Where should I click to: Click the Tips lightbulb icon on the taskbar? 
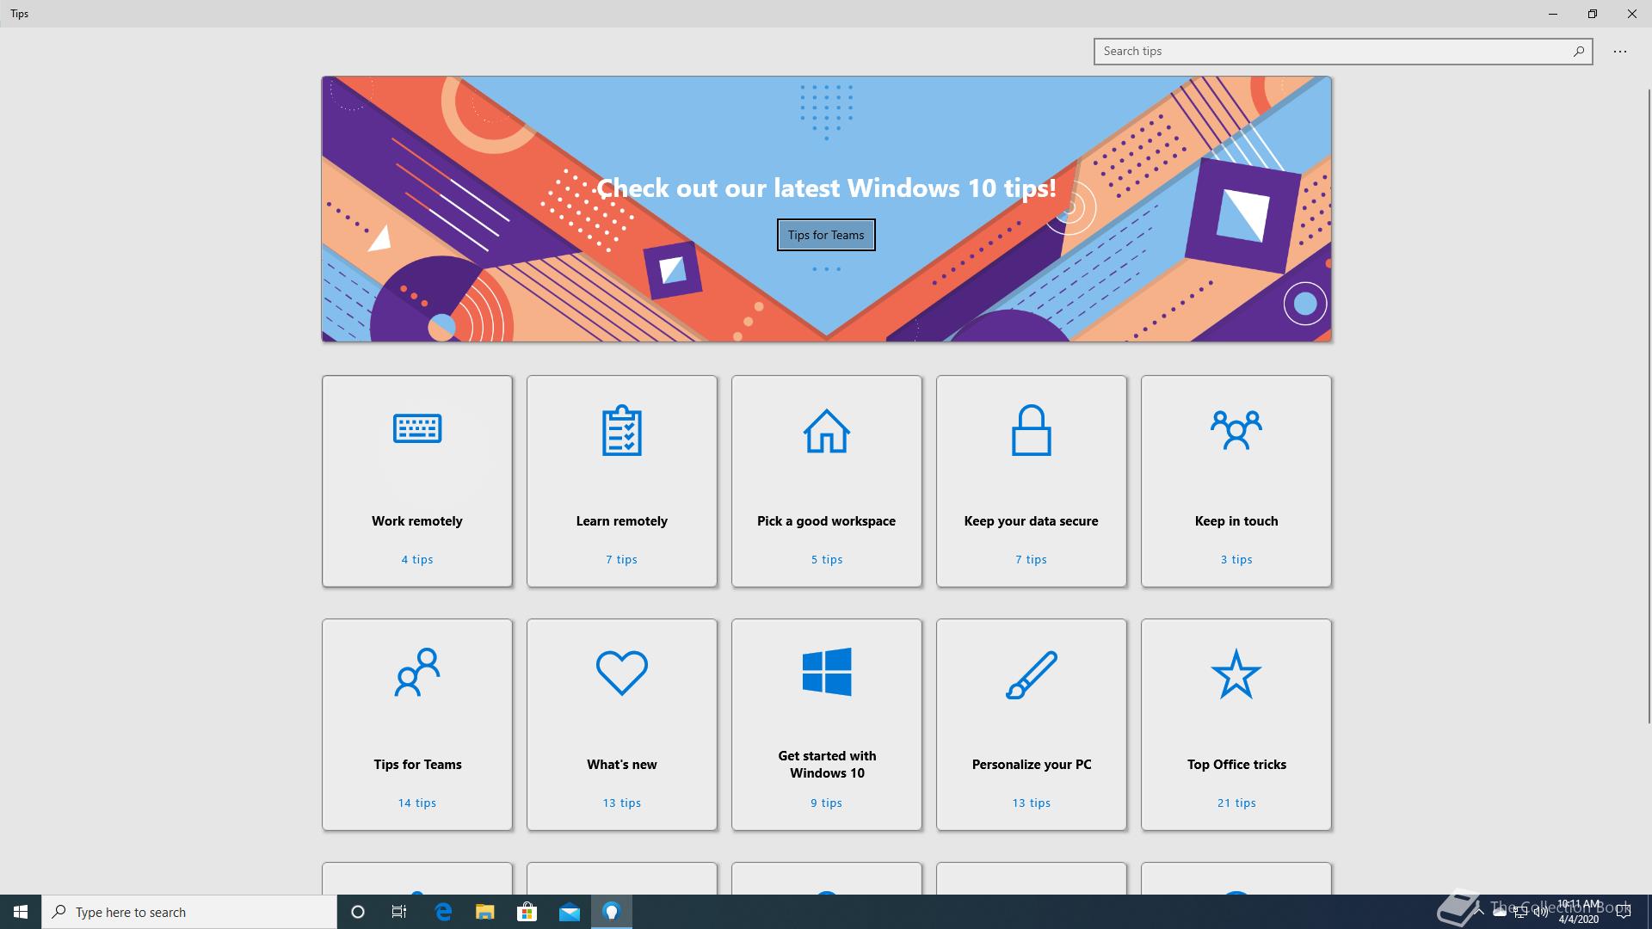coord(612,912)
